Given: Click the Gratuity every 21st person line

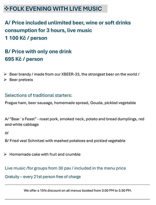Looking at the screenshot, I should pos(43,177).
